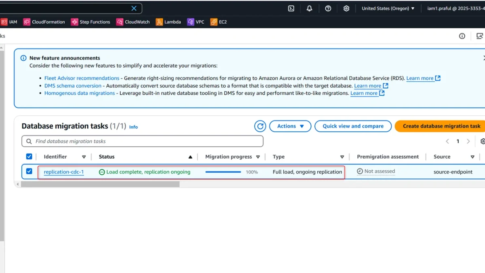
Task: Open the Migration progress column arrow
Action: pos(258,157)
